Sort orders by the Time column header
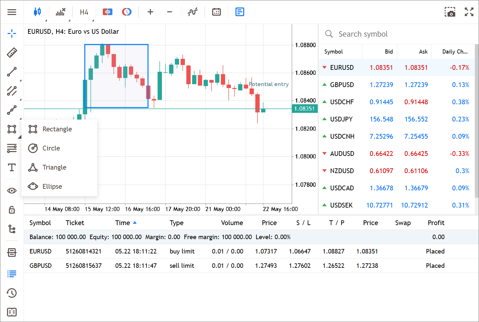The width and height of the screenshot is (479, 322). (x=123, y=223)
